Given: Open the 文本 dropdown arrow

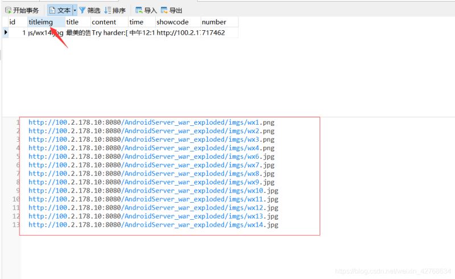Looking at the screenshot, I should pyautogui.click(x=75, y=10).
